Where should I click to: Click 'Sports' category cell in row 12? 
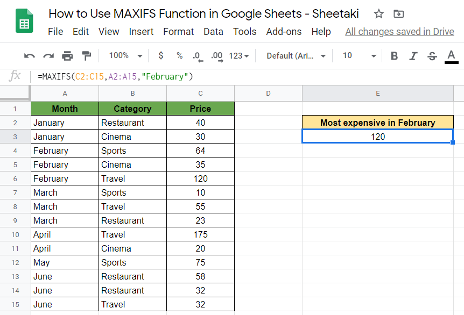132,262
